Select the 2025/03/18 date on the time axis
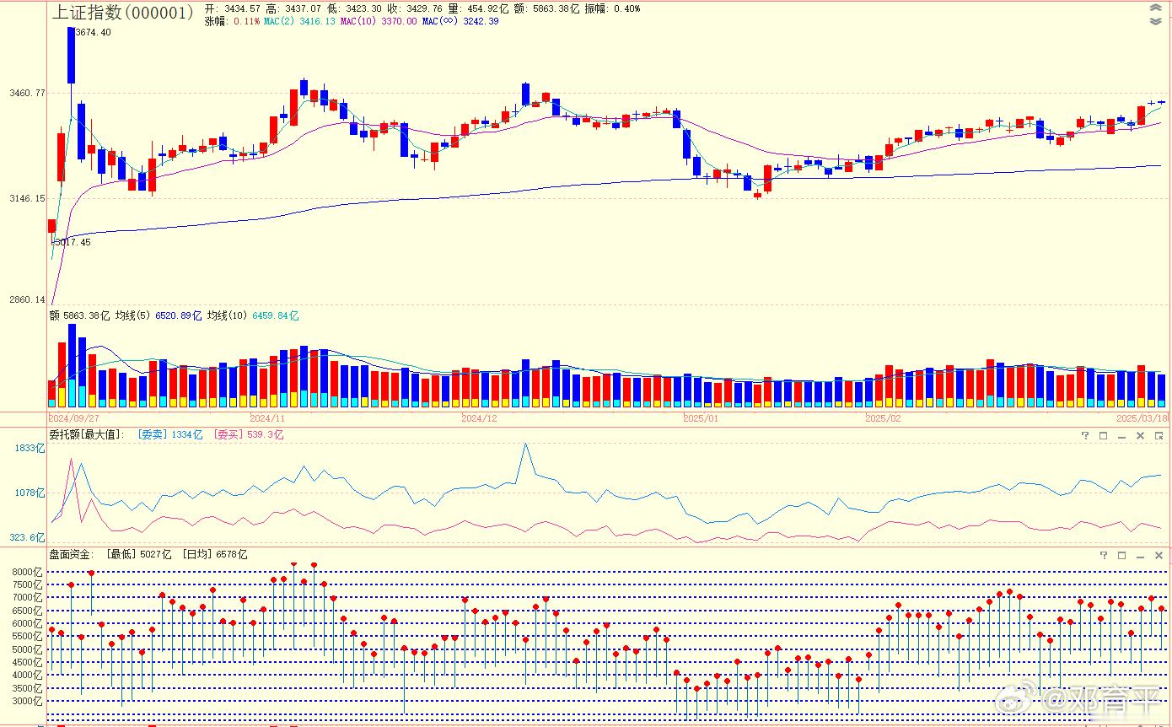This screenshot has width=1172, height=727. [1142, 417]
